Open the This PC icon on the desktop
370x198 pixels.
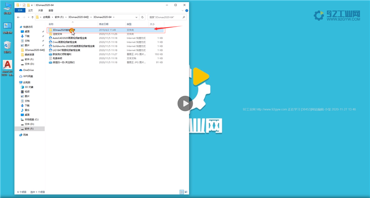pos(7,8)
